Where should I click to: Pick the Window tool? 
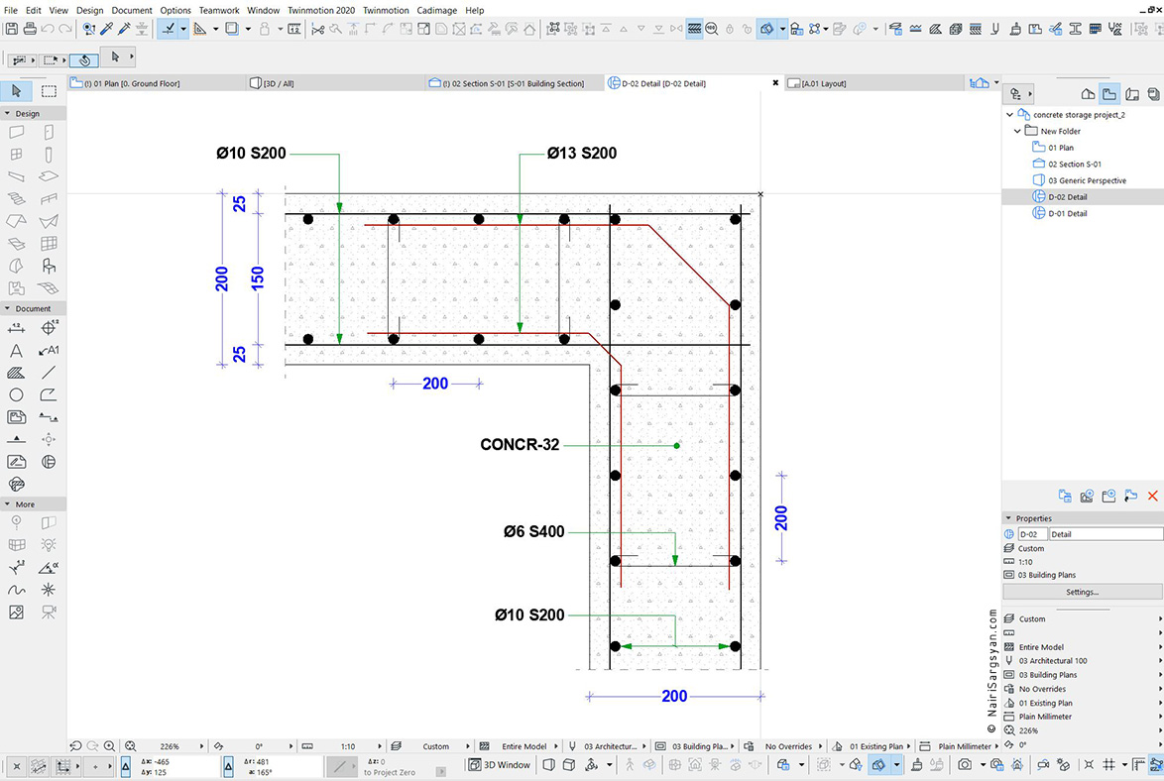click(x=16, y=155)
